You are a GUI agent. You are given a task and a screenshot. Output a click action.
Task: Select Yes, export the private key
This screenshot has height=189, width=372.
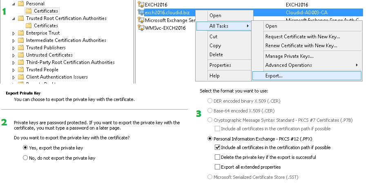[x=25, y=147]
